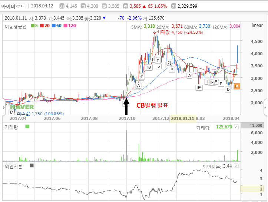The width and height of the screenshot is (268, 202).
Task: Select the D event marker near 2018.04
Action: click(x=228, y=89)
